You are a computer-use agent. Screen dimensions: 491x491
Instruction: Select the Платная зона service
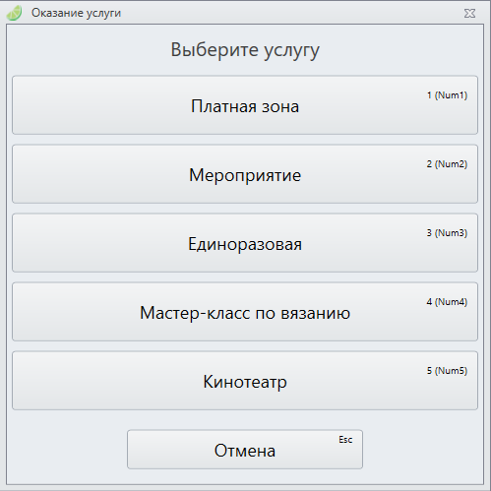pyautogui.click(x=245, y=105)
